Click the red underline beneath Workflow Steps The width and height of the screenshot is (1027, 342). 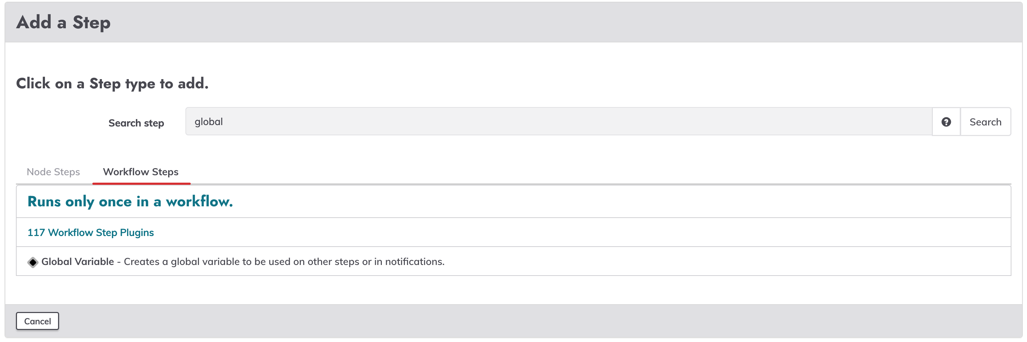[x=142, y=183]
